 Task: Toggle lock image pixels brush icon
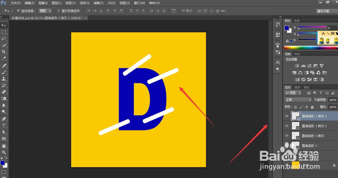click(301, 107)
